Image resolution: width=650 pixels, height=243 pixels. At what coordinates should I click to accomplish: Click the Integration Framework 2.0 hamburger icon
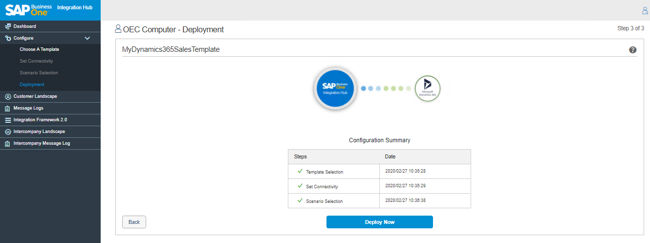click(x=8, y=120)
